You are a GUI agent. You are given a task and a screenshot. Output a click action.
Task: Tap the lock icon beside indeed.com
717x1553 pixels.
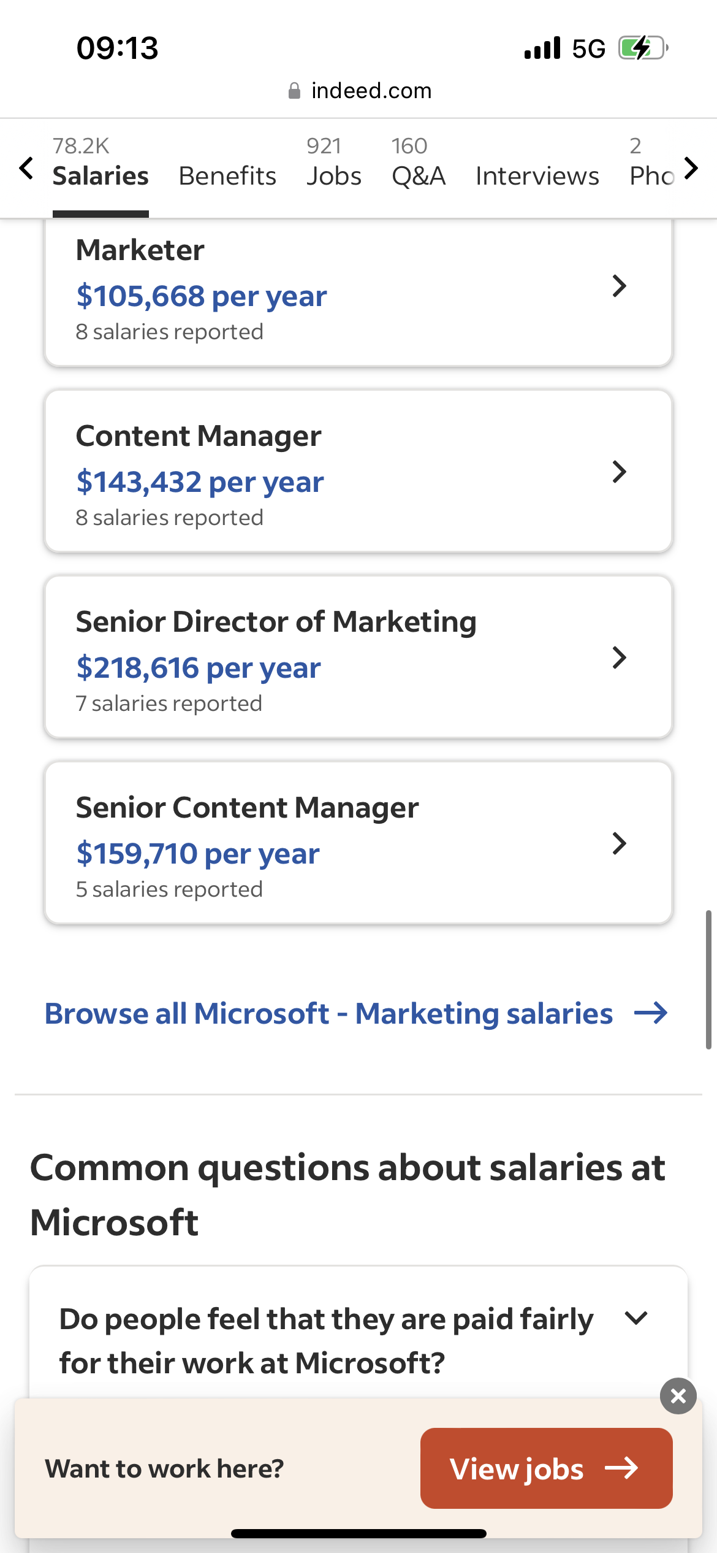(x=294, y=91)
